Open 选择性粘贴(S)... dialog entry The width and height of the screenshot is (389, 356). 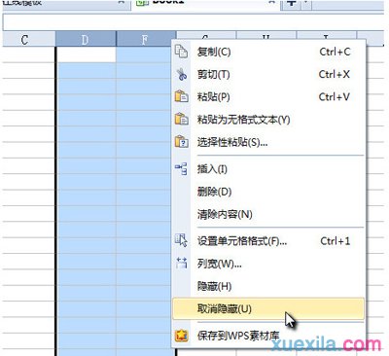coord(268,142)
